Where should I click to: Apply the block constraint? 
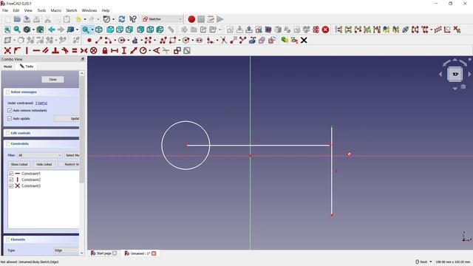click(94, 50)
